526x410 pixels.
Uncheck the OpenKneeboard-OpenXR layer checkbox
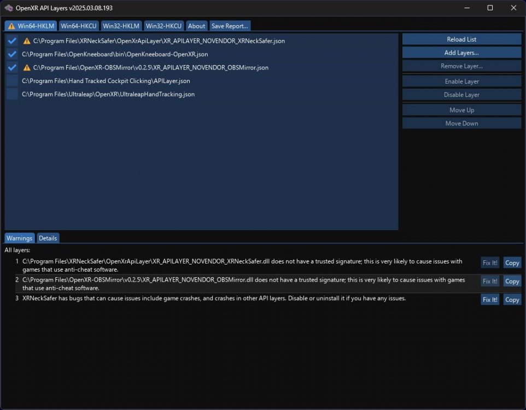(12, 54)
